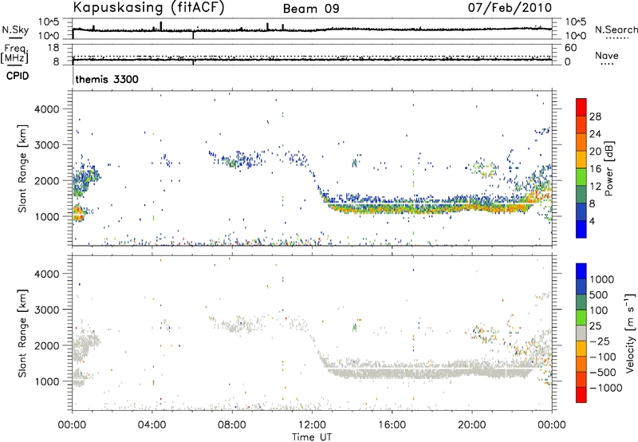Click the '04:00' time axis label
The image size is (638, 442).
click(152, 425)
